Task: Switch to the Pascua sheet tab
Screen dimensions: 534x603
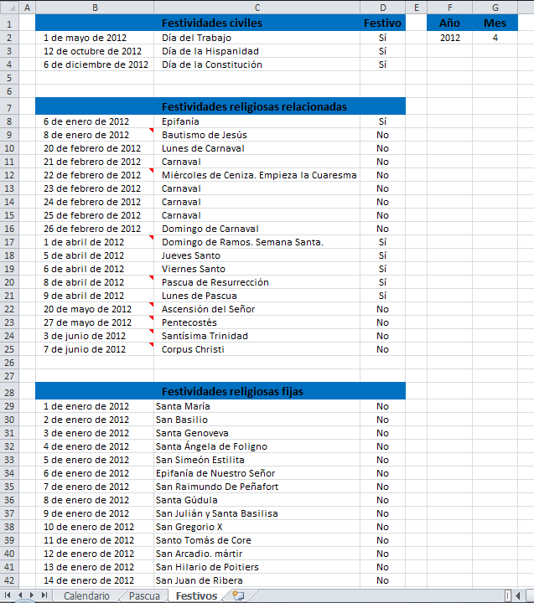Action: coord(144,595)
